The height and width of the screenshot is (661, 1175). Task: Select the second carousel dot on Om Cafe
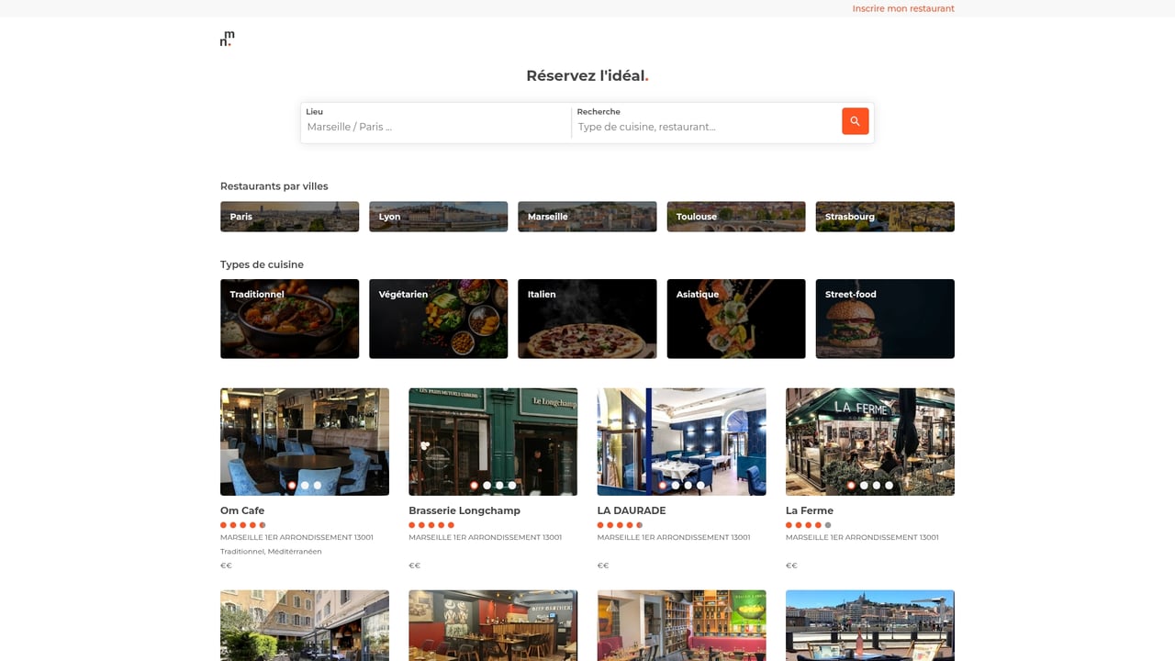coord(304,485)
